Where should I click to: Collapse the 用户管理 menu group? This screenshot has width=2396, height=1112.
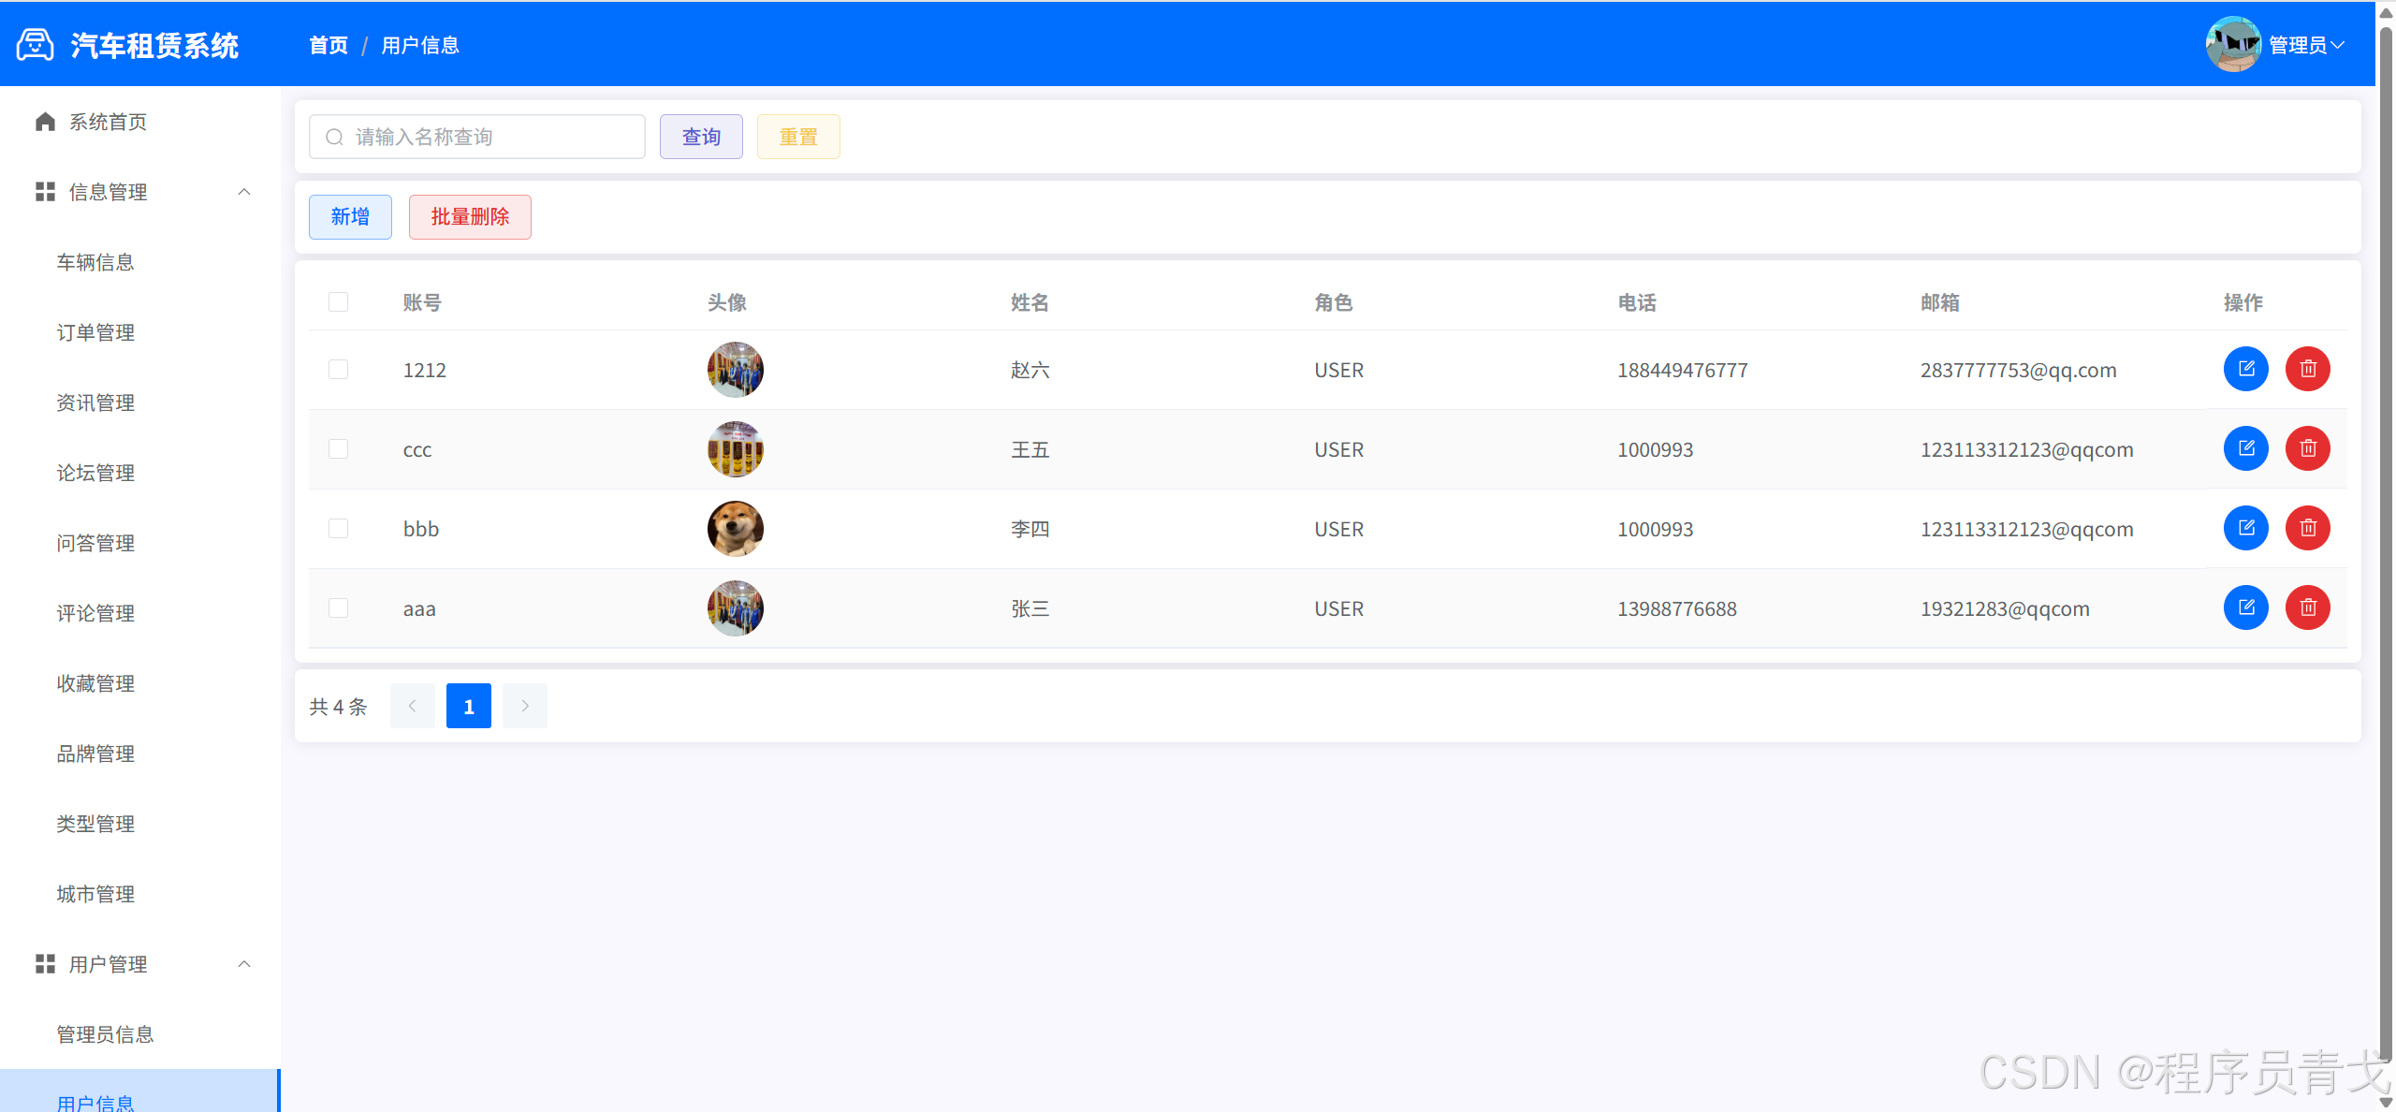(244, 964)
